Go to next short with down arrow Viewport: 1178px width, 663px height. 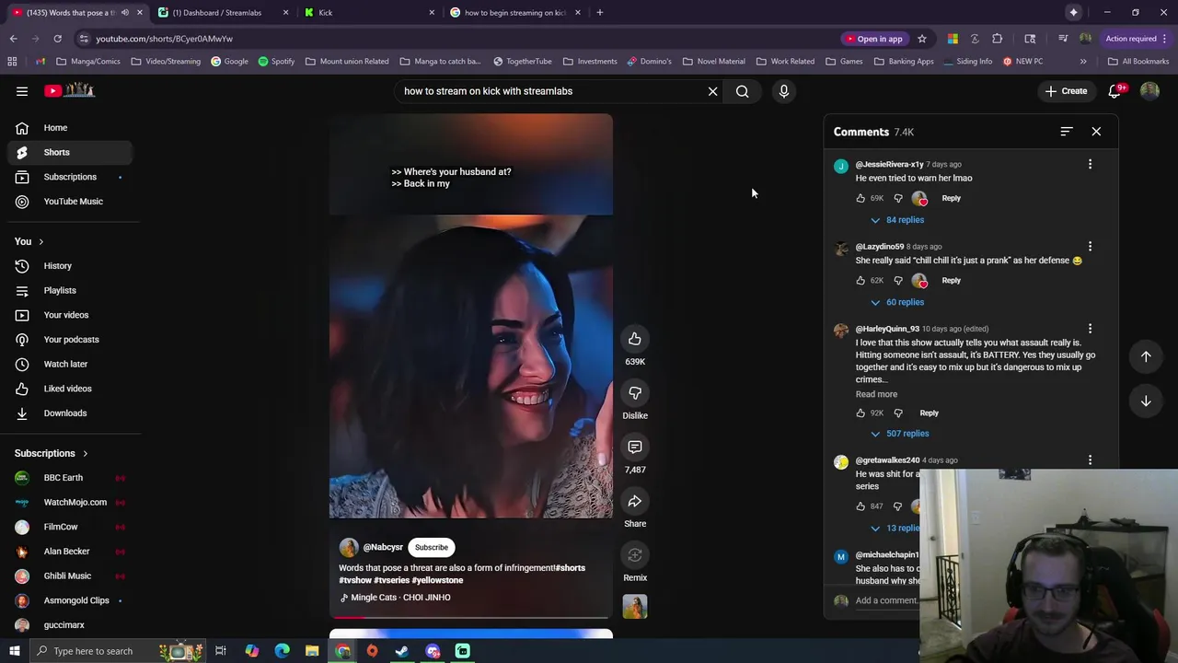point(1146,401)
